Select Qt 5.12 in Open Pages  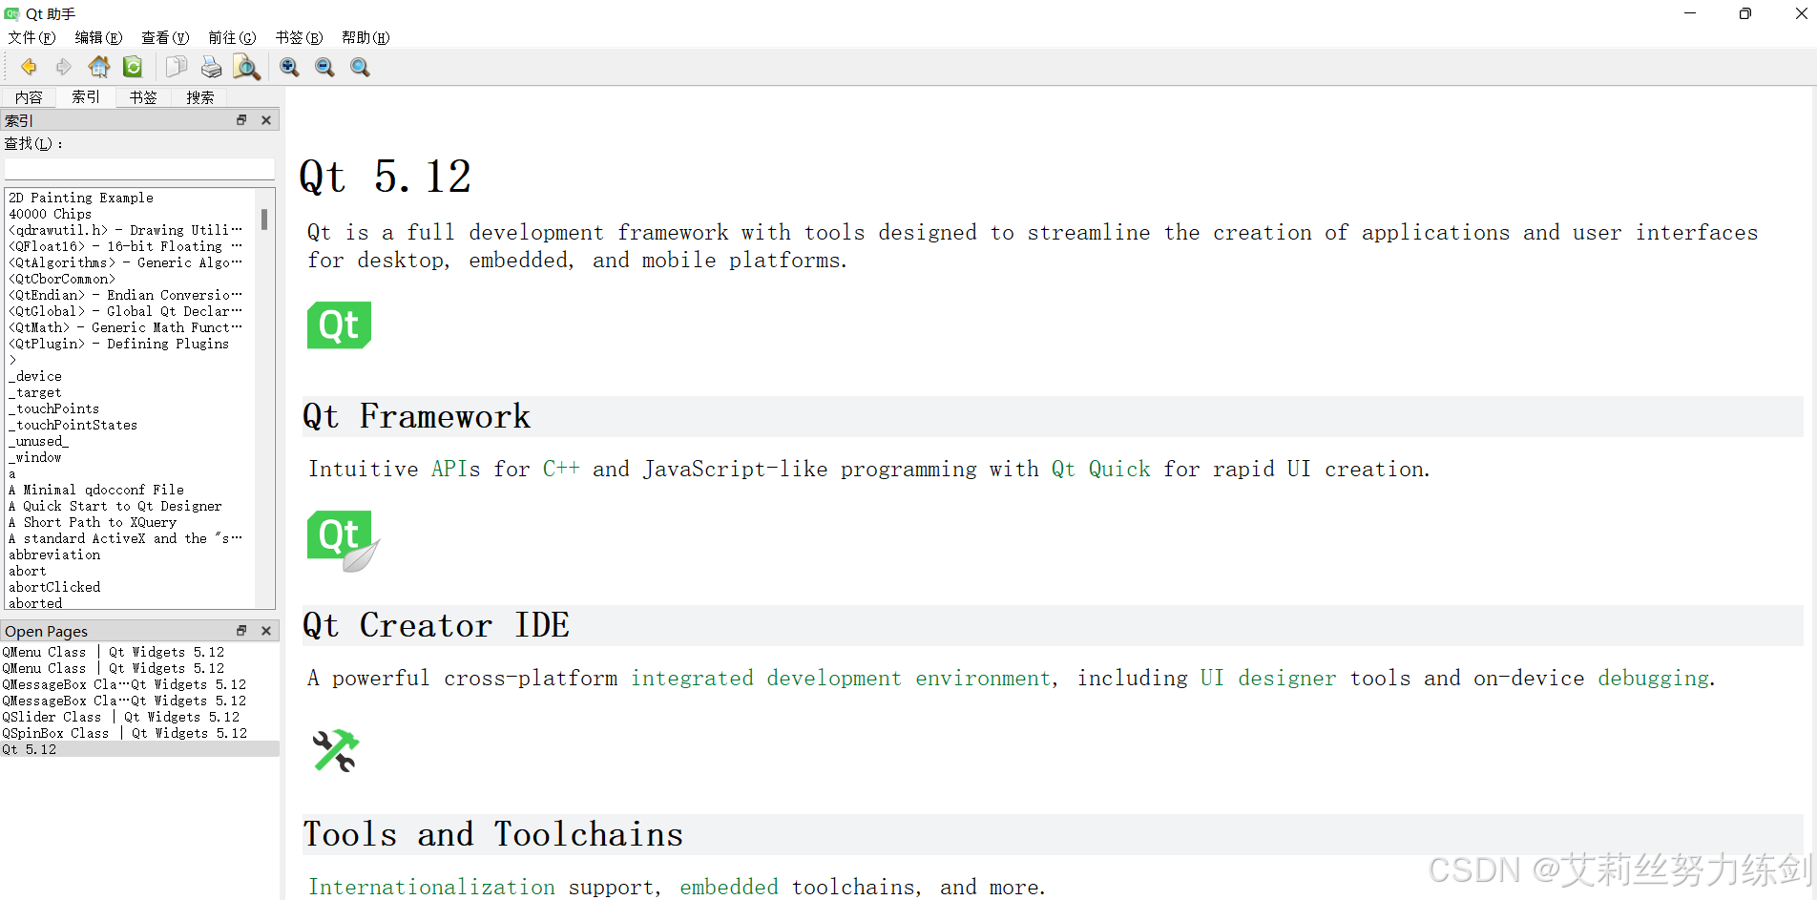(x=139, y=749)
